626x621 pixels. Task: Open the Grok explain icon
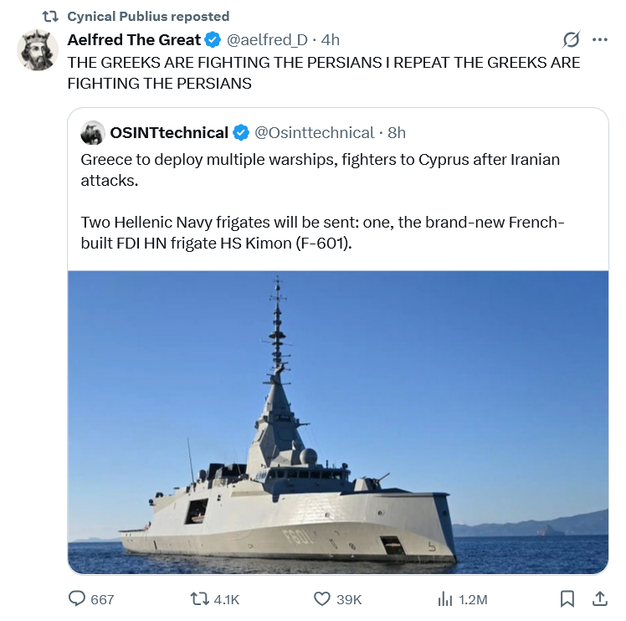tap(572, 39)
